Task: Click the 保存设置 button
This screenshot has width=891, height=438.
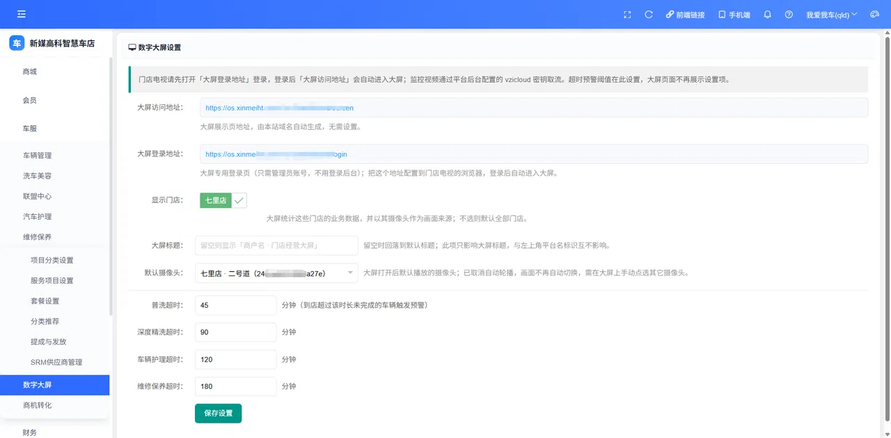Action: click(x=219, y=413)
